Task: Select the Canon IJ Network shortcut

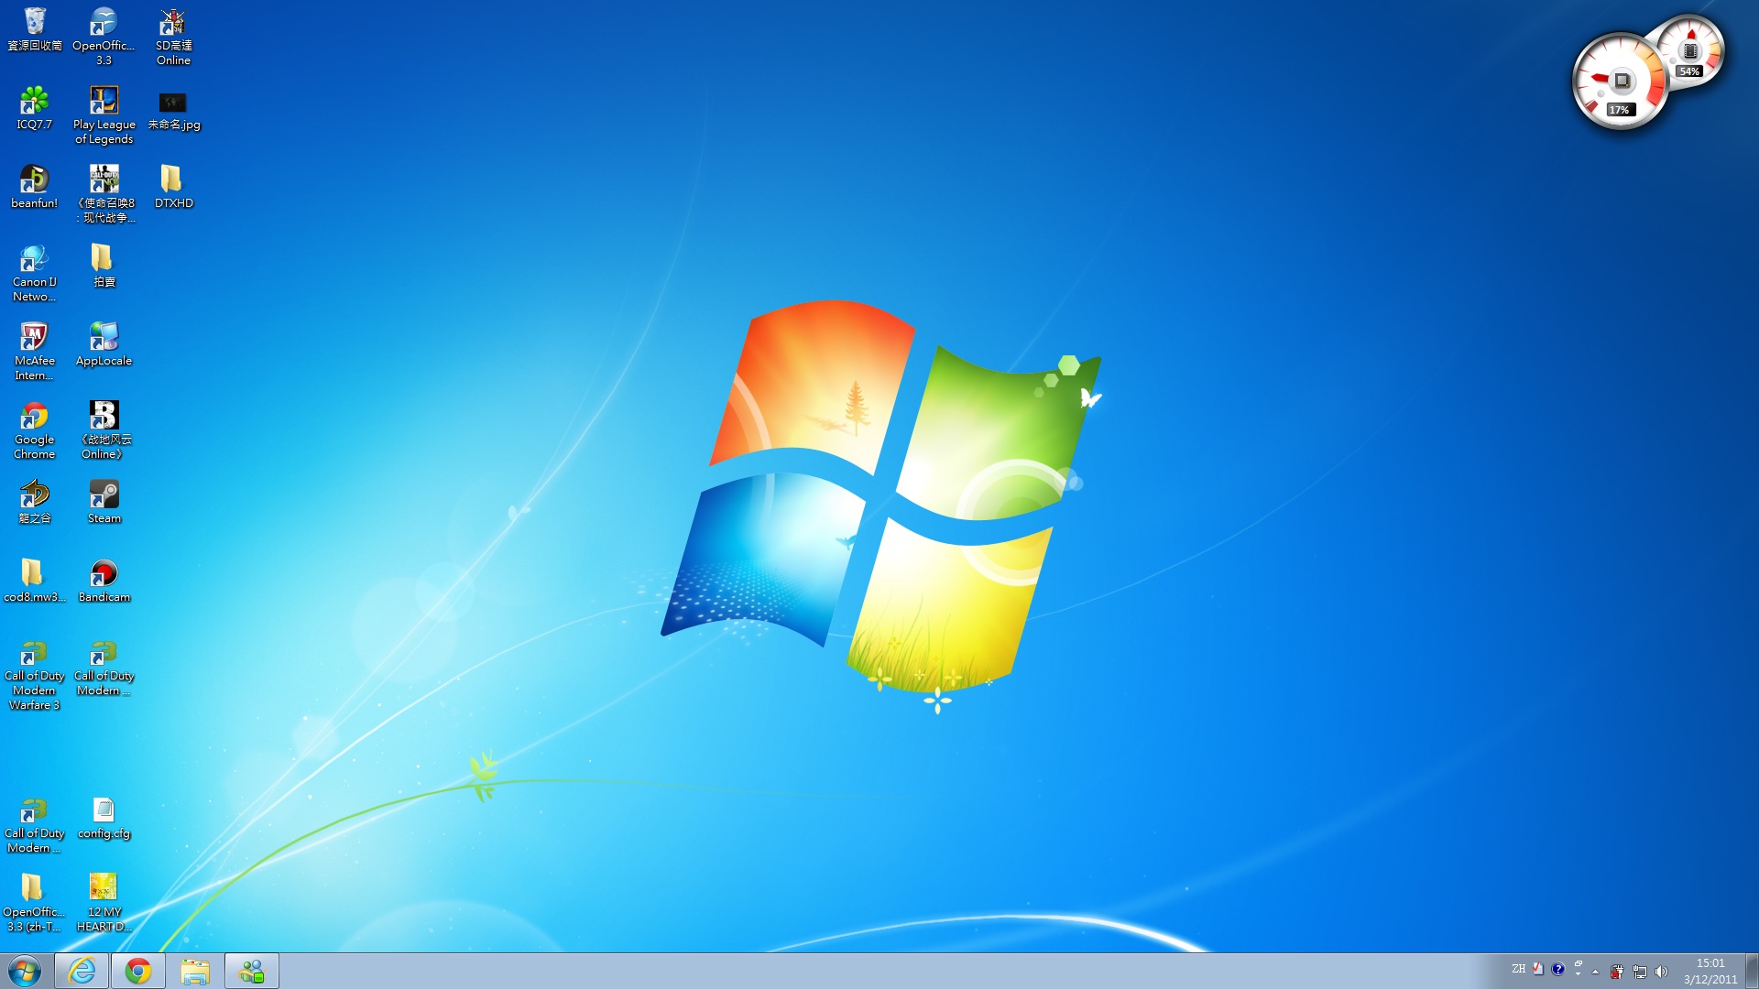Action: pos(35,273)
